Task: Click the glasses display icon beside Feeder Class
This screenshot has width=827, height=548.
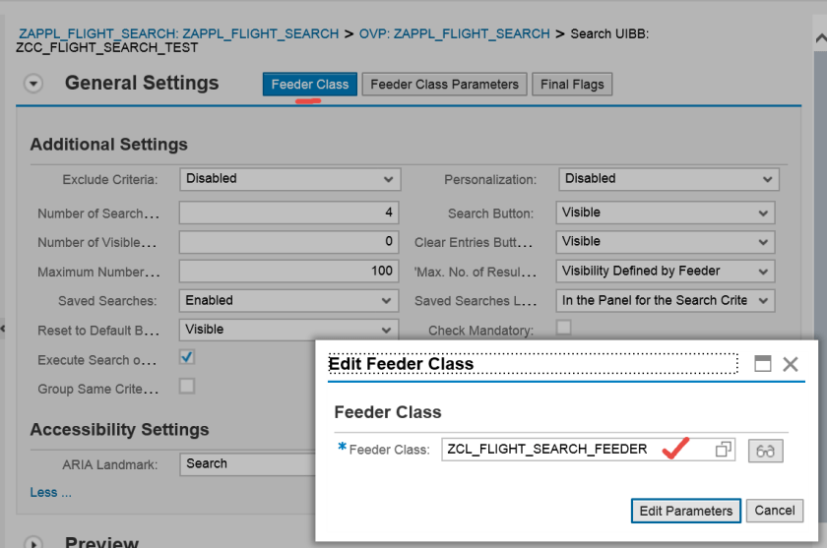Action: (x=765, y=451)
